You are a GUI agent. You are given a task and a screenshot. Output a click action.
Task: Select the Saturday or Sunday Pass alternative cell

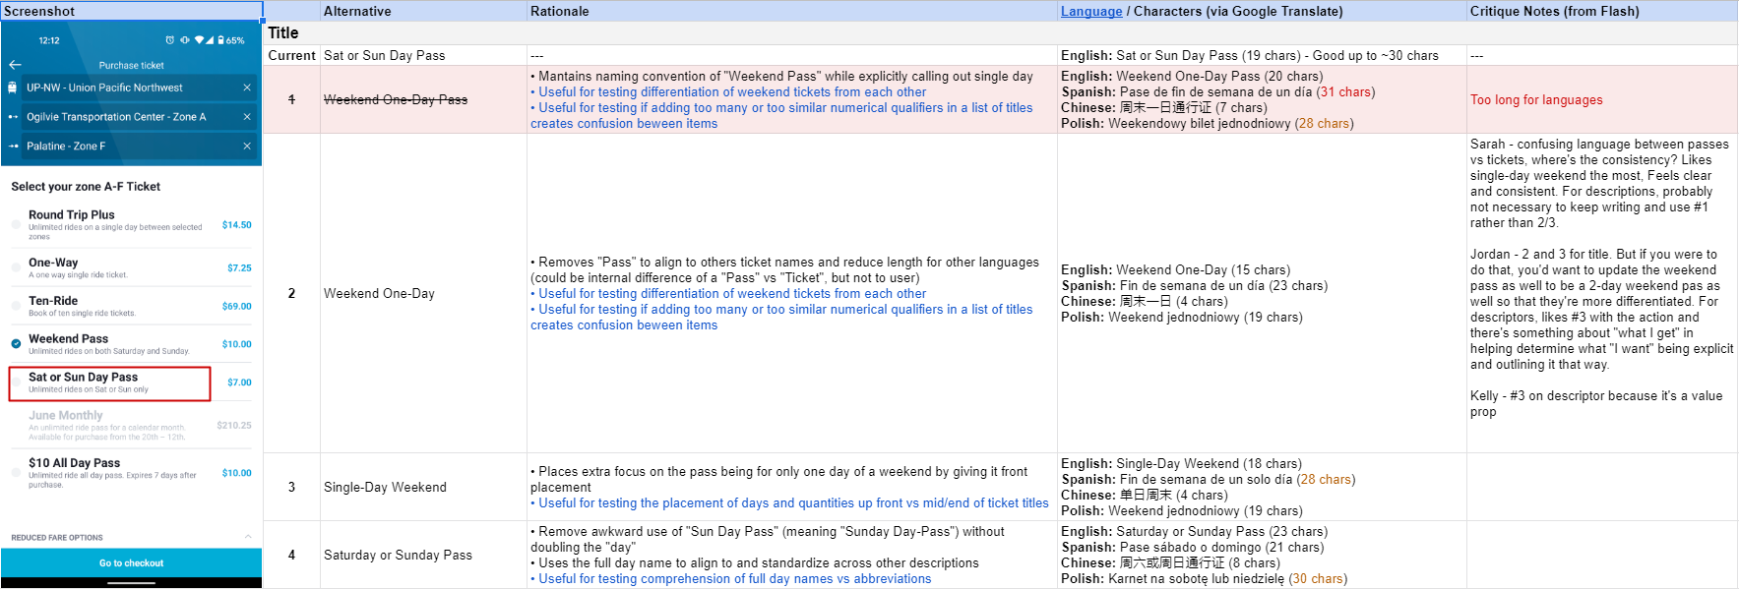coord(423,555)
